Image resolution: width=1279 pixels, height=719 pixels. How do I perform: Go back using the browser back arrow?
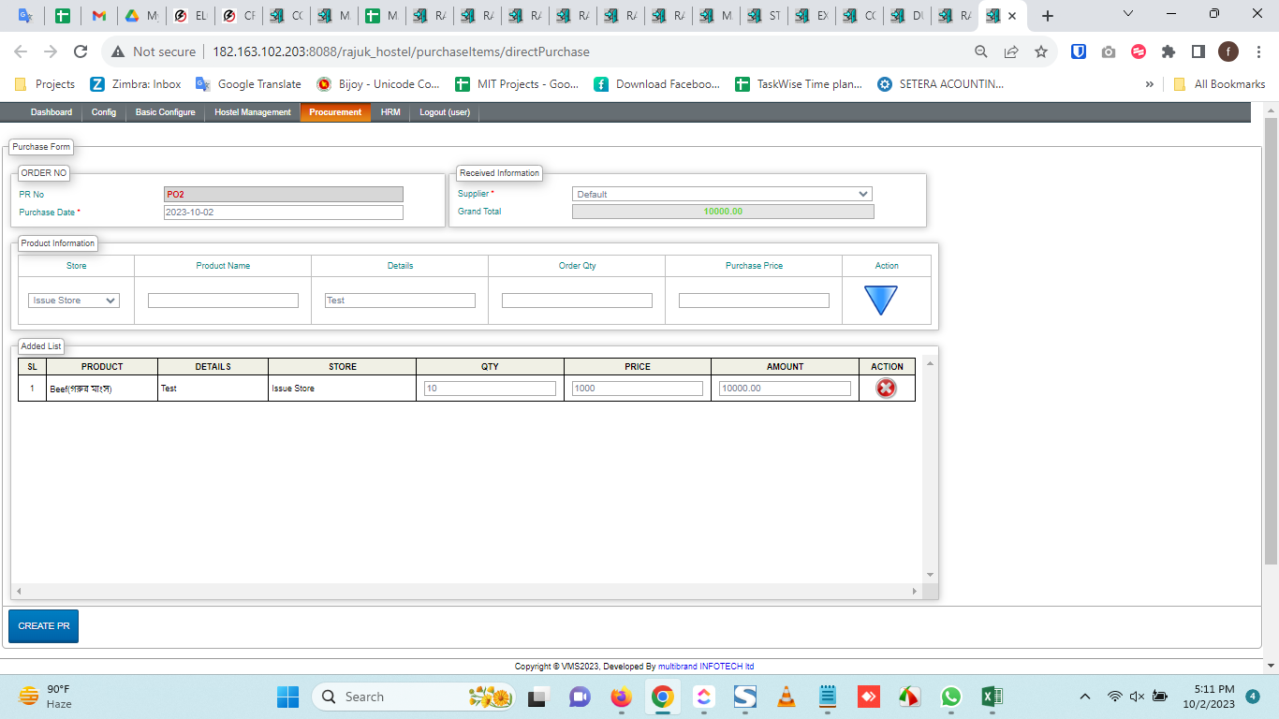[21, 51]
